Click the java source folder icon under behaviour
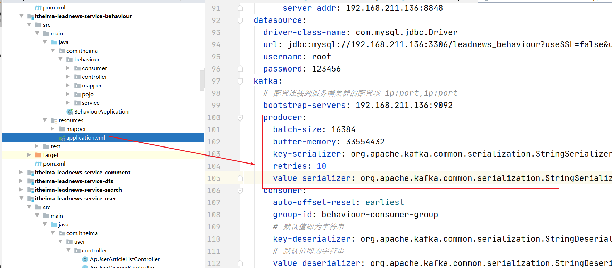 coord(54,42)
